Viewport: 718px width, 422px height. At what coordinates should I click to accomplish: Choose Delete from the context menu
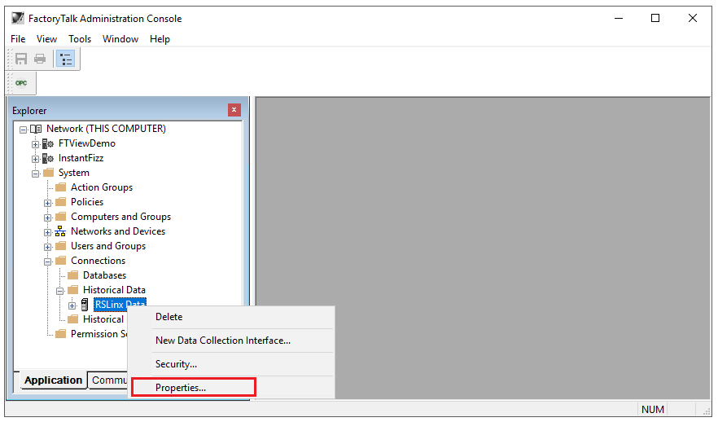(232, 317)
